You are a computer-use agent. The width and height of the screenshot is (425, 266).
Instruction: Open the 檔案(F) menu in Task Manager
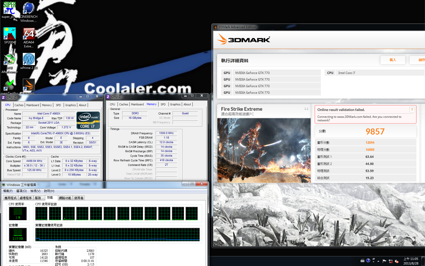pos(8,191)
